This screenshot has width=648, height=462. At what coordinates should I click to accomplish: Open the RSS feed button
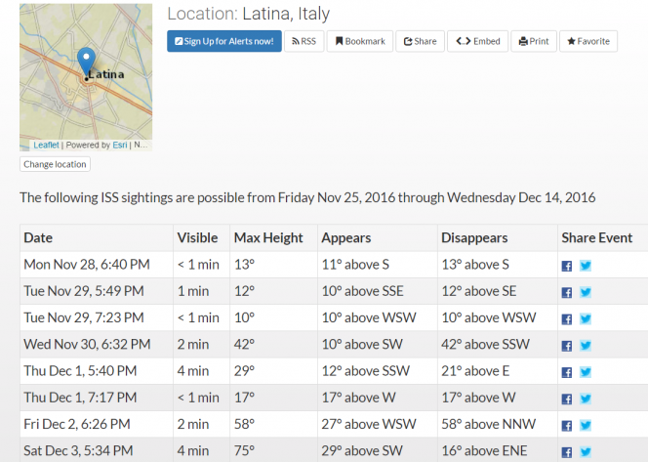click(304, 41)
